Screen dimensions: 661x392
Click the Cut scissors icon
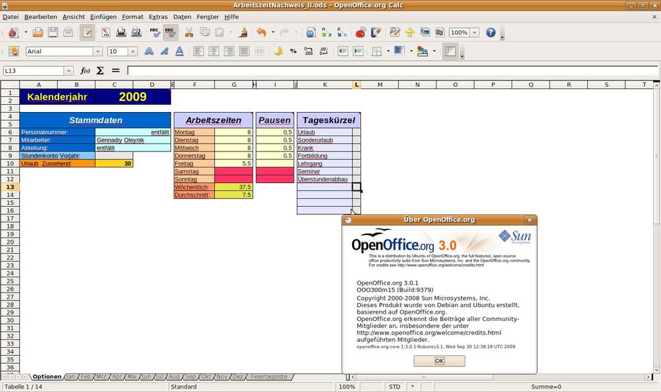click(189, 32)
